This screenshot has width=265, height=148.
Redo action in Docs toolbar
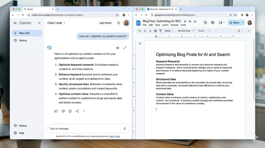(150, 31)
